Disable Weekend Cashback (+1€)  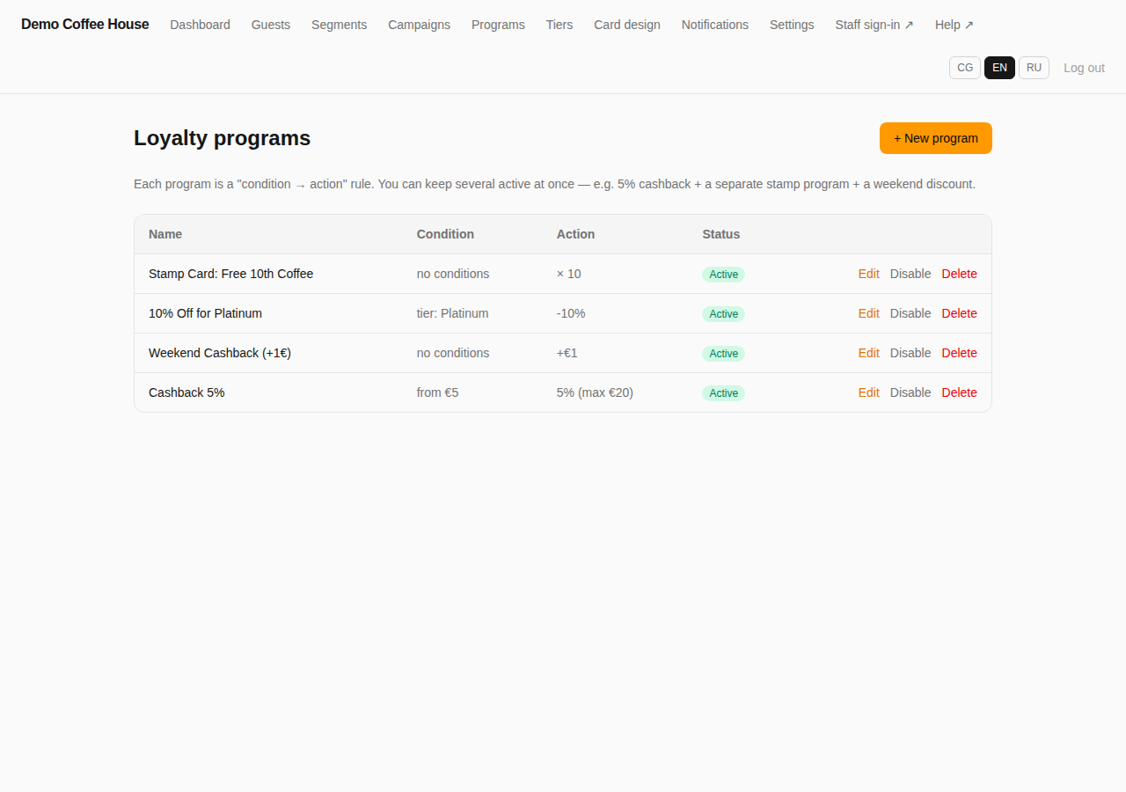tap(910, 353)
